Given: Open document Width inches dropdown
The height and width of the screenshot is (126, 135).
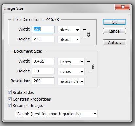Looking at the screenshot, I should (x=71, y=62).
